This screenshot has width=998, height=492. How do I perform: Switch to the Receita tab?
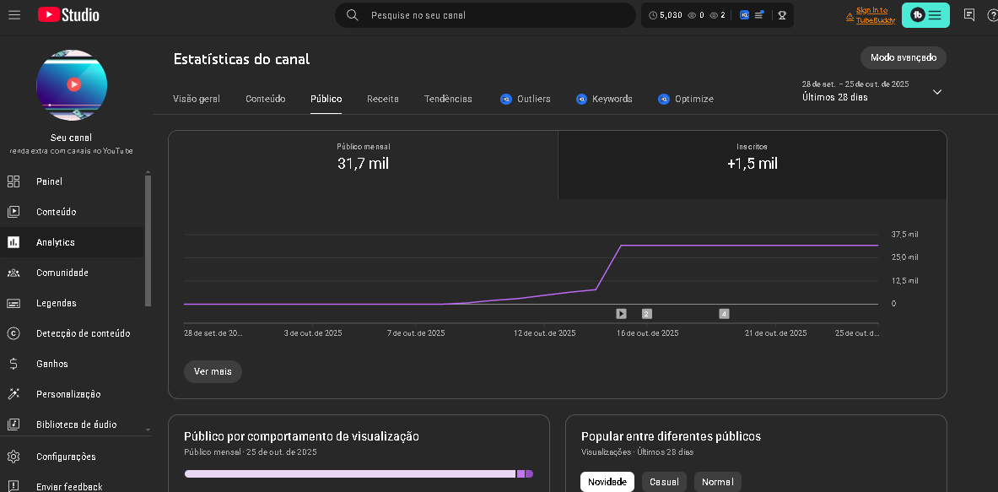tap(383, 99)
